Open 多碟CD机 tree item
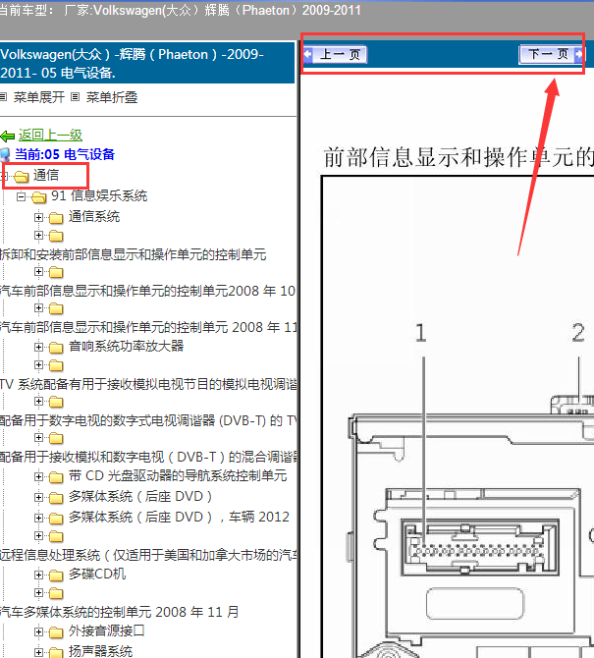 pyautogui.click(x=97, y=575)
